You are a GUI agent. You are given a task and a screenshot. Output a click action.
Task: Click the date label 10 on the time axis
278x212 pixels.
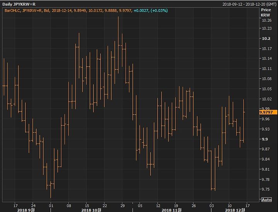(230, 205)
